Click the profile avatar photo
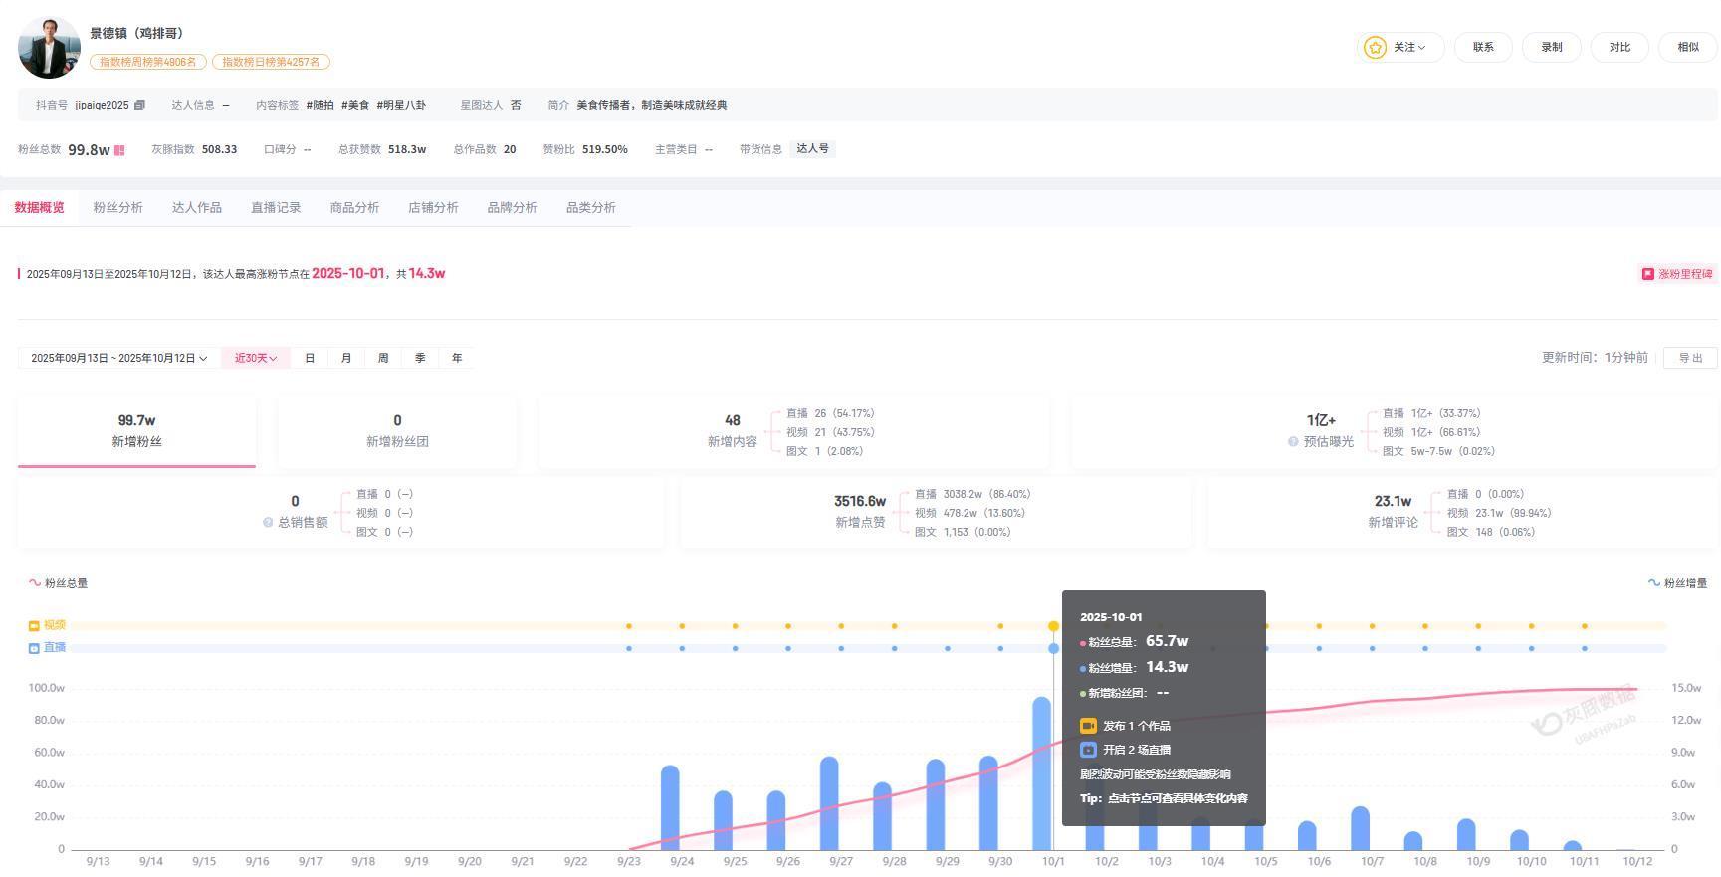This screenshot has width=1721, height=877. [x=49, y=47]
